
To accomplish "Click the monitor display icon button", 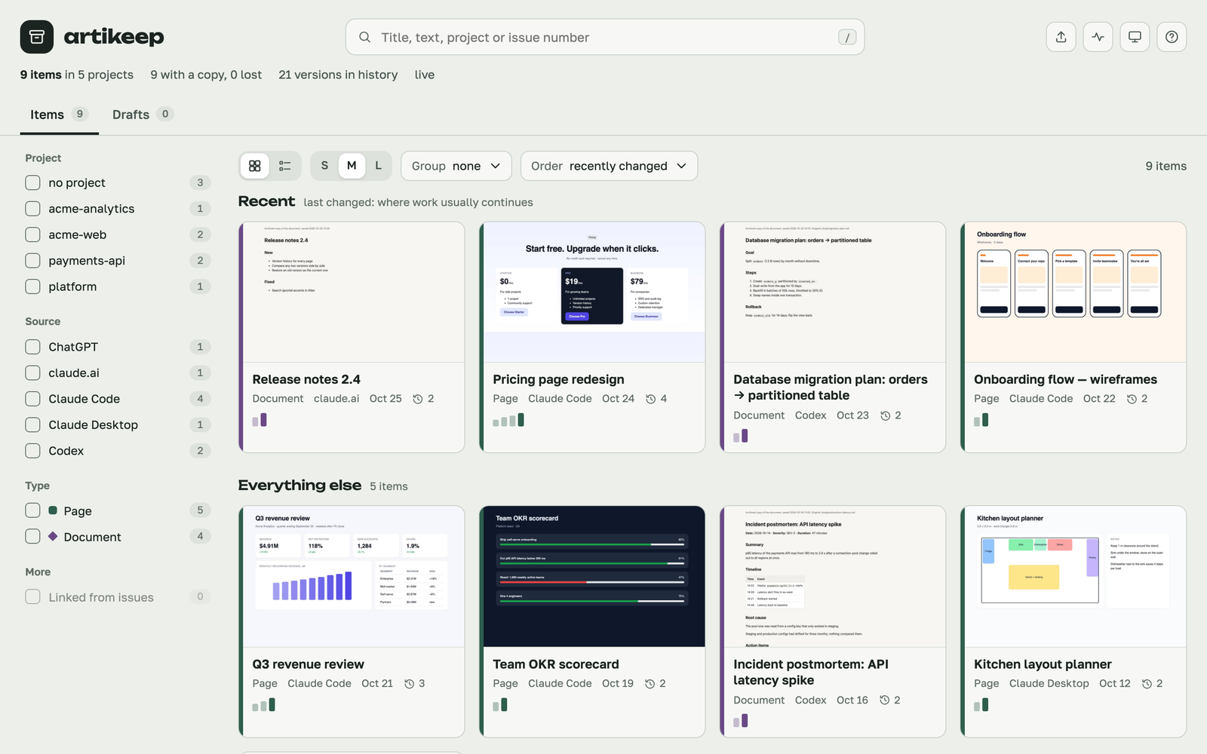I will [x=1135, y=37].
